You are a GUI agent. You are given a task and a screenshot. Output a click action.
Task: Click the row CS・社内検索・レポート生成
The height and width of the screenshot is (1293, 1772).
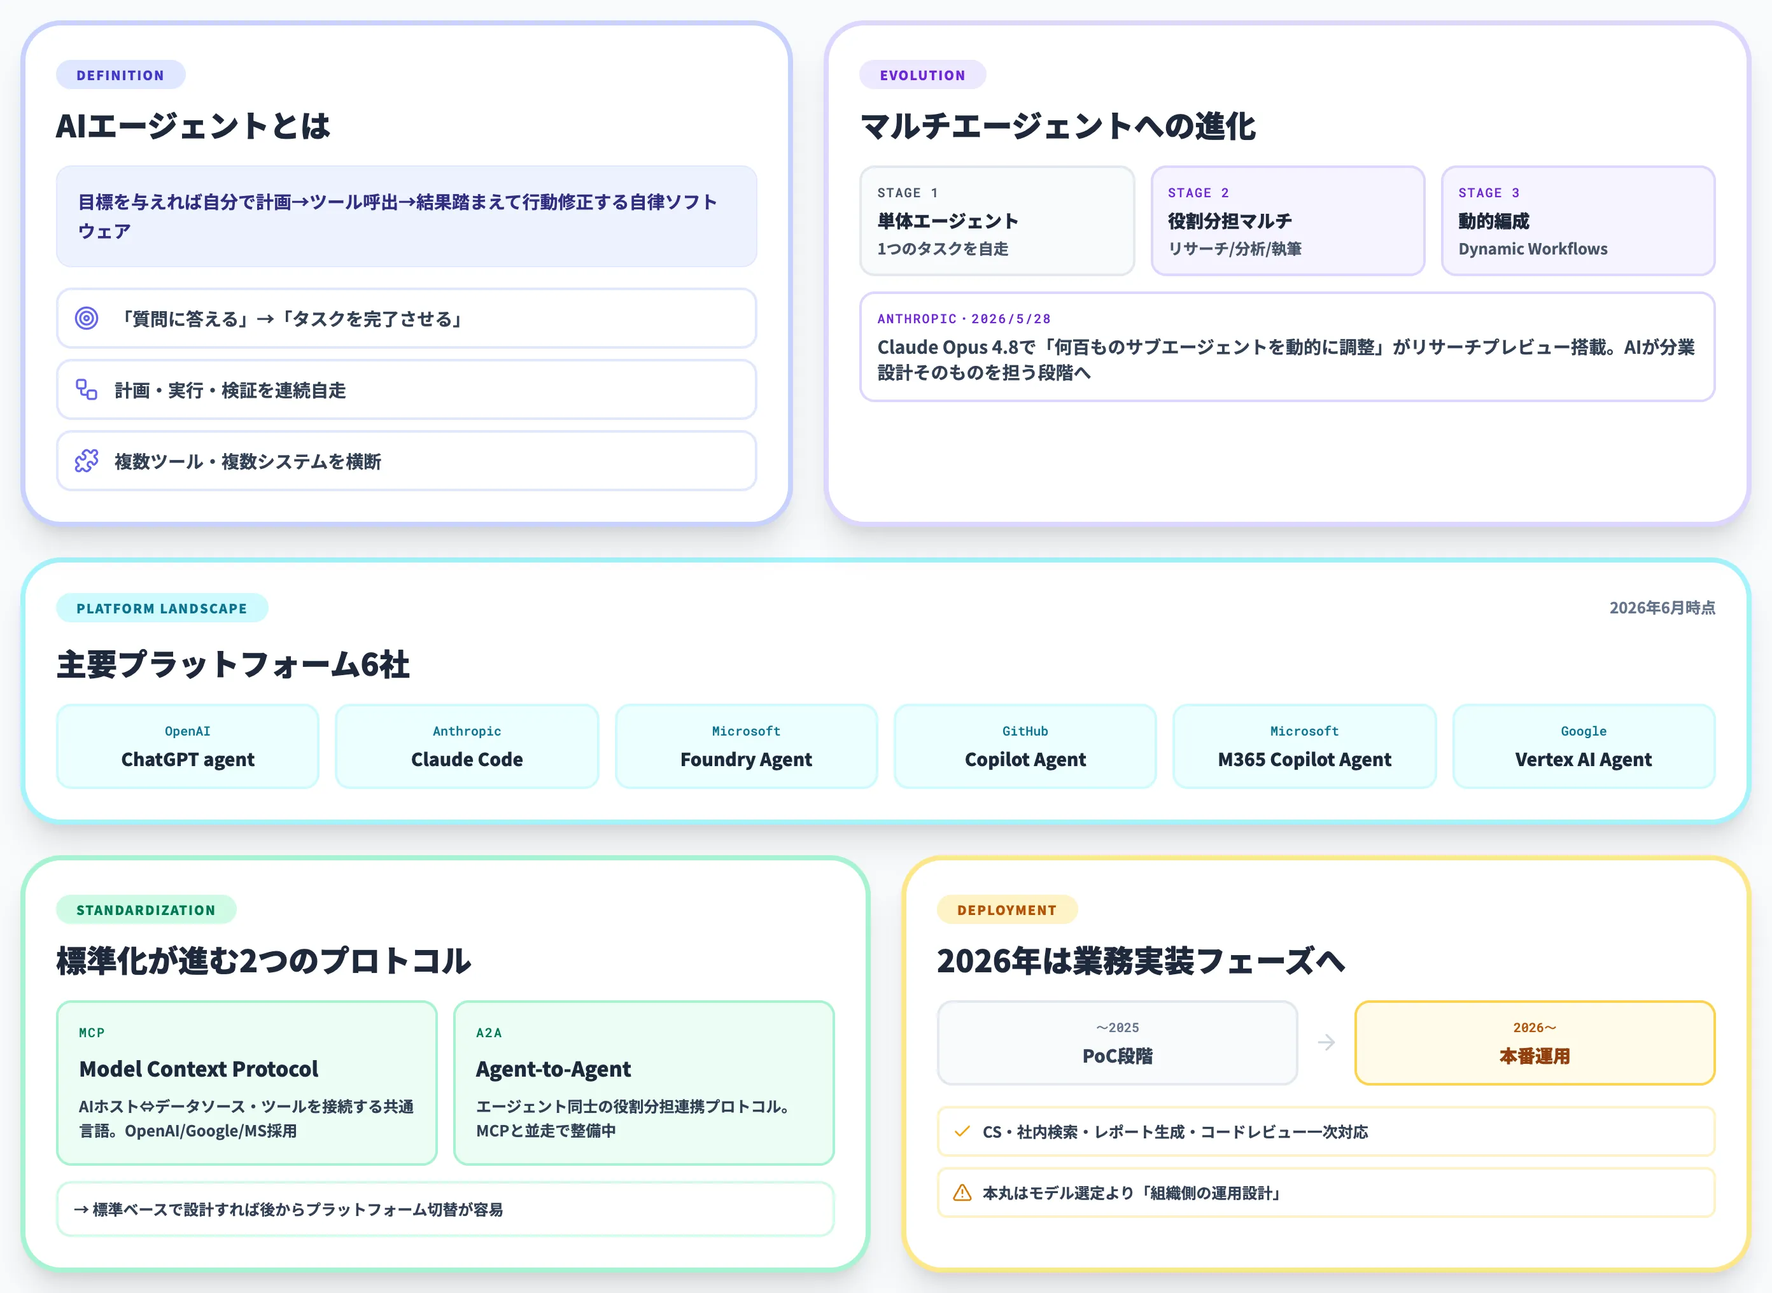(1326, 1132)
